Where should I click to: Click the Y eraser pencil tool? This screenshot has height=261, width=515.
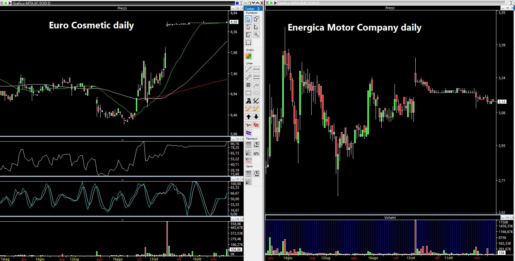tap(249, 109)
